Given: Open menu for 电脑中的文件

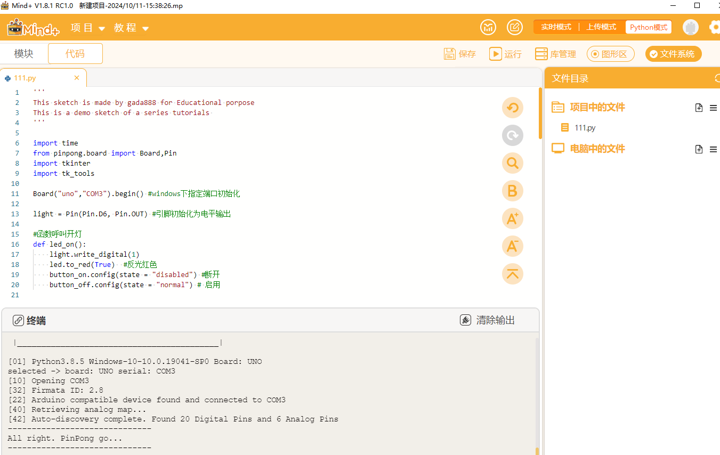Looking at the screenshot, I should (x=713, y=149).
